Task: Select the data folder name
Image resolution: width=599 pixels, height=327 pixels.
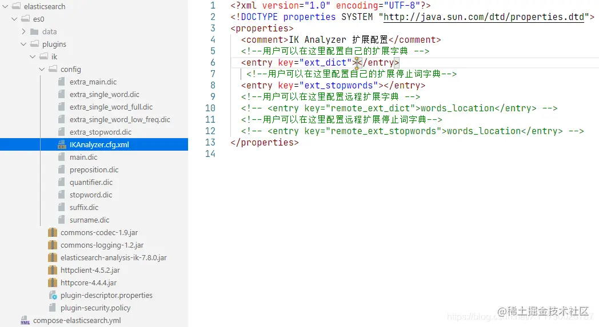Action: click(50, 31)
